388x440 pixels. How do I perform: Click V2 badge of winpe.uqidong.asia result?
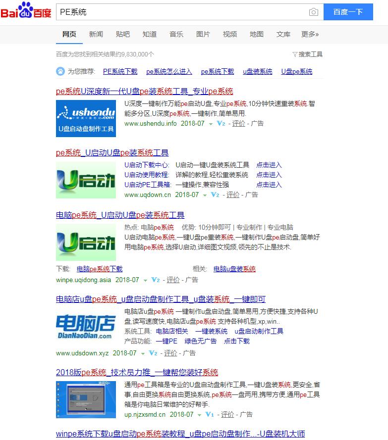pos(156,280)
